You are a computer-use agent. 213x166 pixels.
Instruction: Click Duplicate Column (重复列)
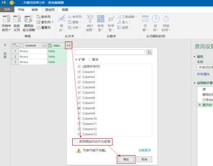pyautogui.click(x=44, y=28)
